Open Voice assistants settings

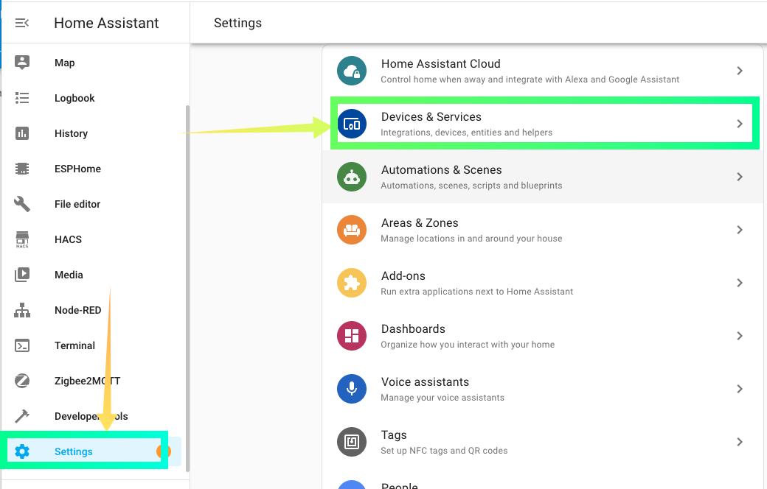(543, 389)
